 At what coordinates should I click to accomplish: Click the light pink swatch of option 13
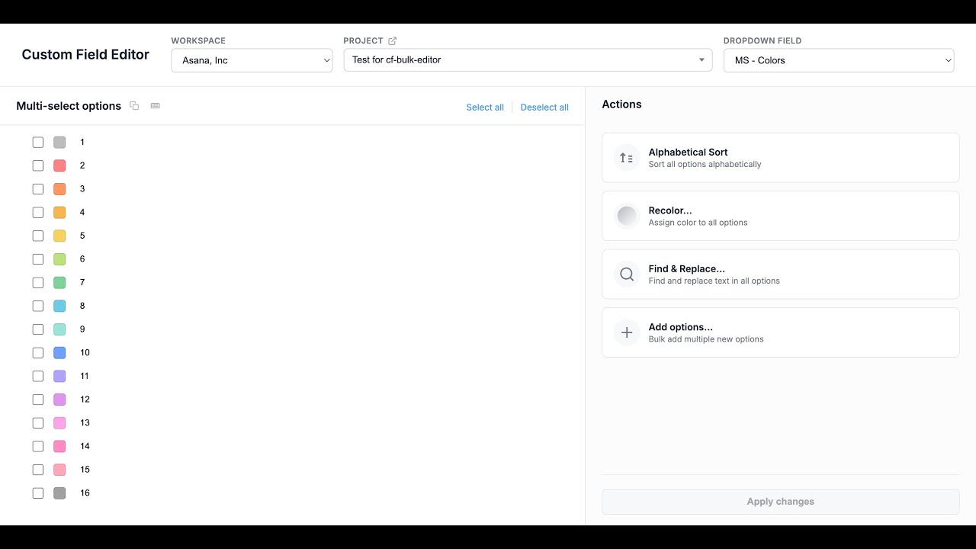pos(59,423)
